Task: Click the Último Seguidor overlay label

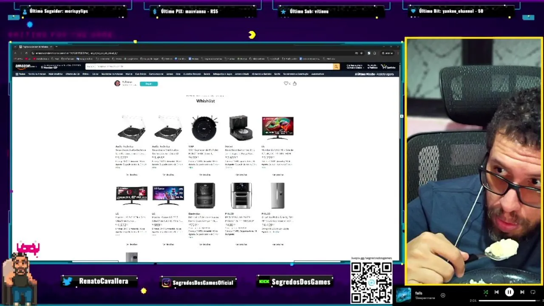Action: coord(59,11)
